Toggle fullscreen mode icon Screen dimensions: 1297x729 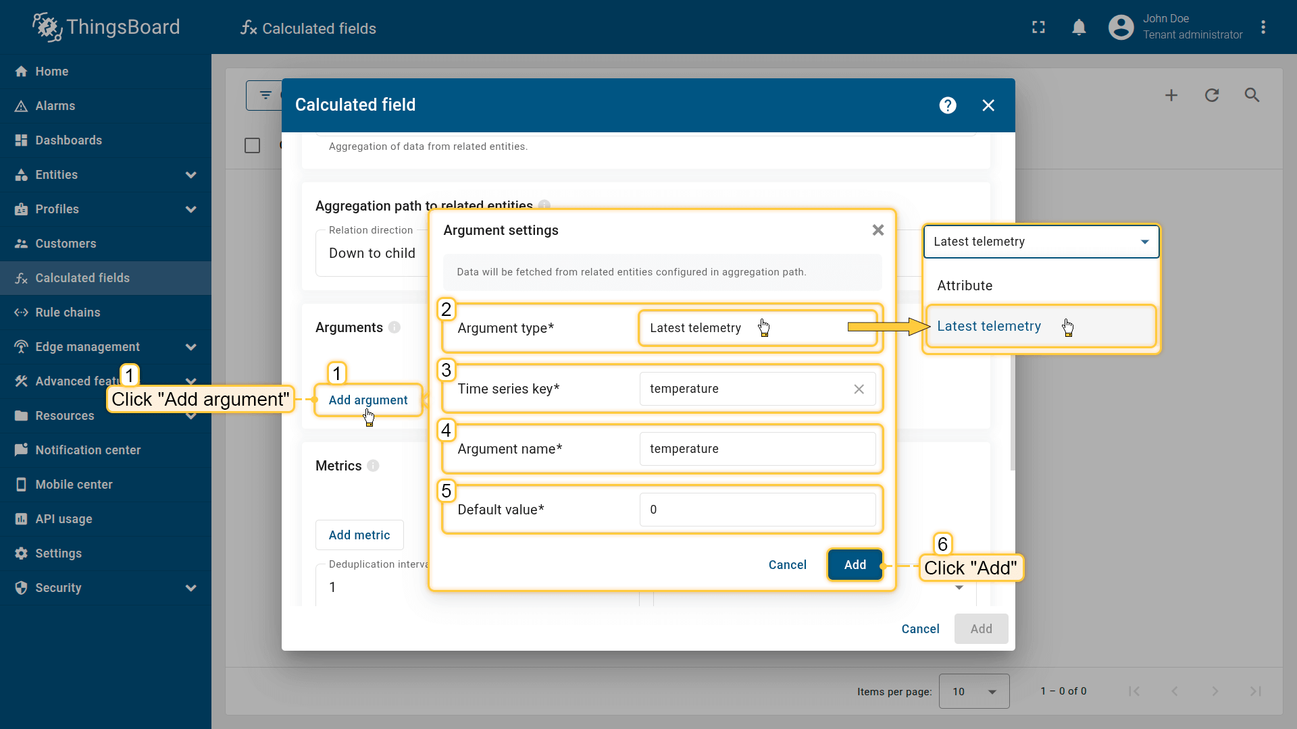pos(1038,28)
